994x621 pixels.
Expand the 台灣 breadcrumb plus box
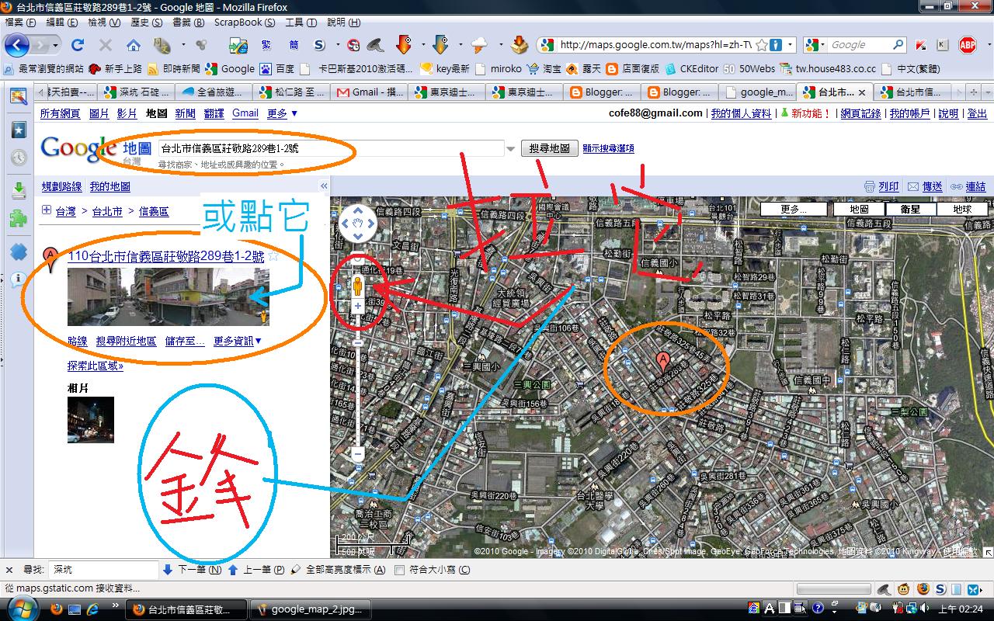(x=47, y=210)
